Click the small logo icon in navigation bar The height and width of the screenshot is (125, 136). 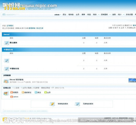tap(4, 14)
